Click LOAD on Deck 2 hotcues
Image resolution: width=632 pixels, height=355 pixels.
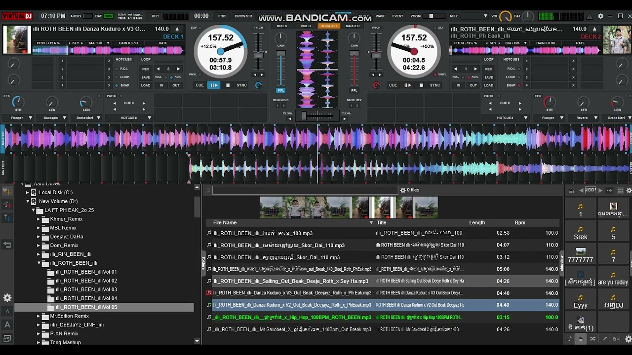click(x=488, y=85)
